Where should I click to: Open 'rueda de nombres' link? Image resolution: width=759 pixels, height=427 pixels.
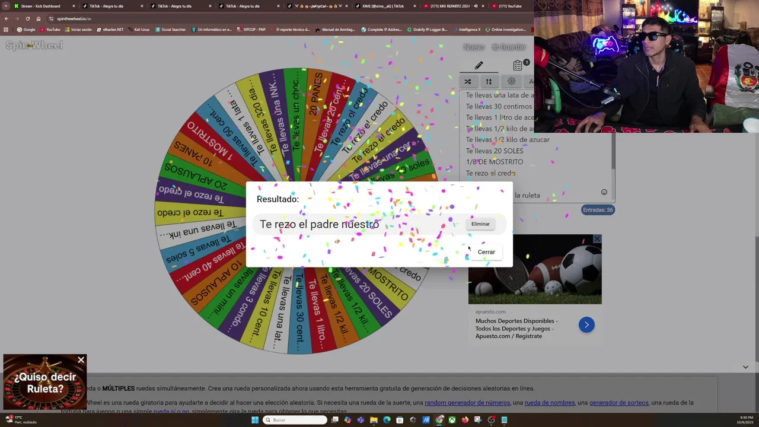pos(550,403)
